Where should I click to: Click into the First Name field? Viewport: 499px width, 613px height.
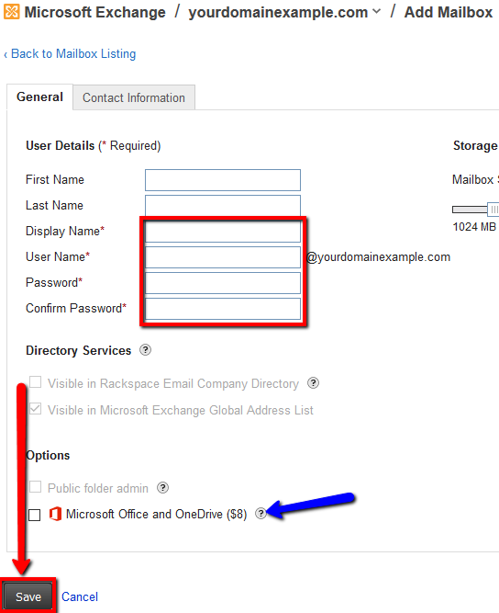tap(223, 180)
